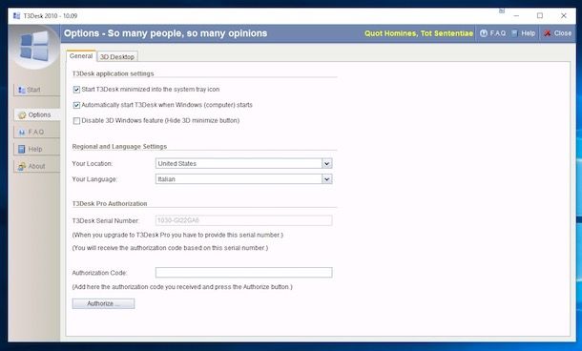The image size is (582, 351).
Task: Click the Help button in header bar
Action: coord(524,33)
